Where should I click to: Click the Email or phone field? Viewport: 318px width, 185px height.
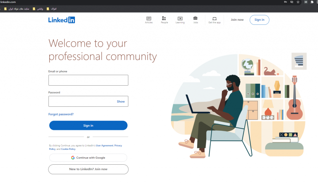point(88,80)
